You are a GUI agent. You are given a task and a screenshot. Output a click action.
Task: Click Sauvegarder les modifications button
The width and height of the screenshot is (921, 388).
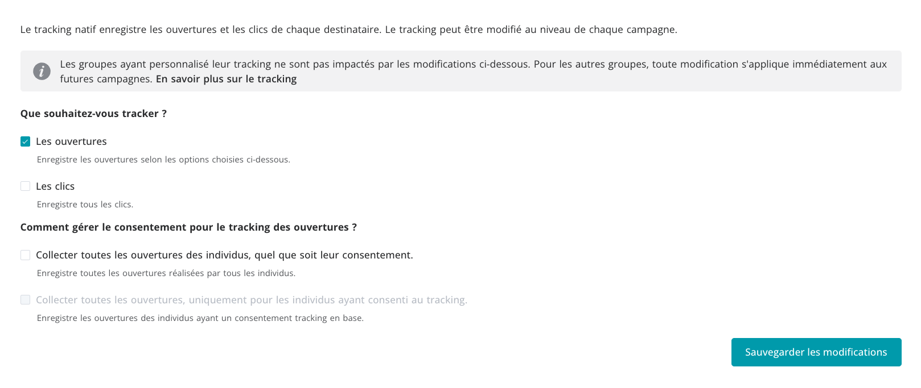pos(816,352)
